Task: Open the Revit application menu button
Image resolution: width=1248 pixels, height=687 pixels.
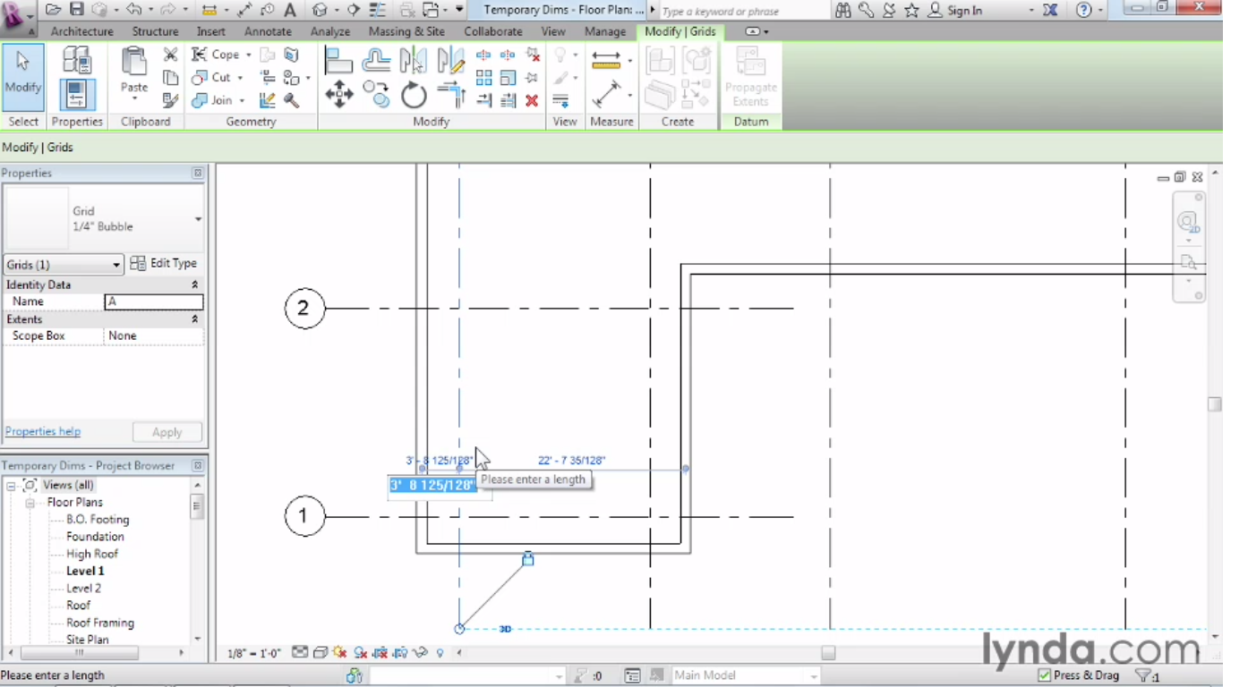Action: click(x=17, y=17)
